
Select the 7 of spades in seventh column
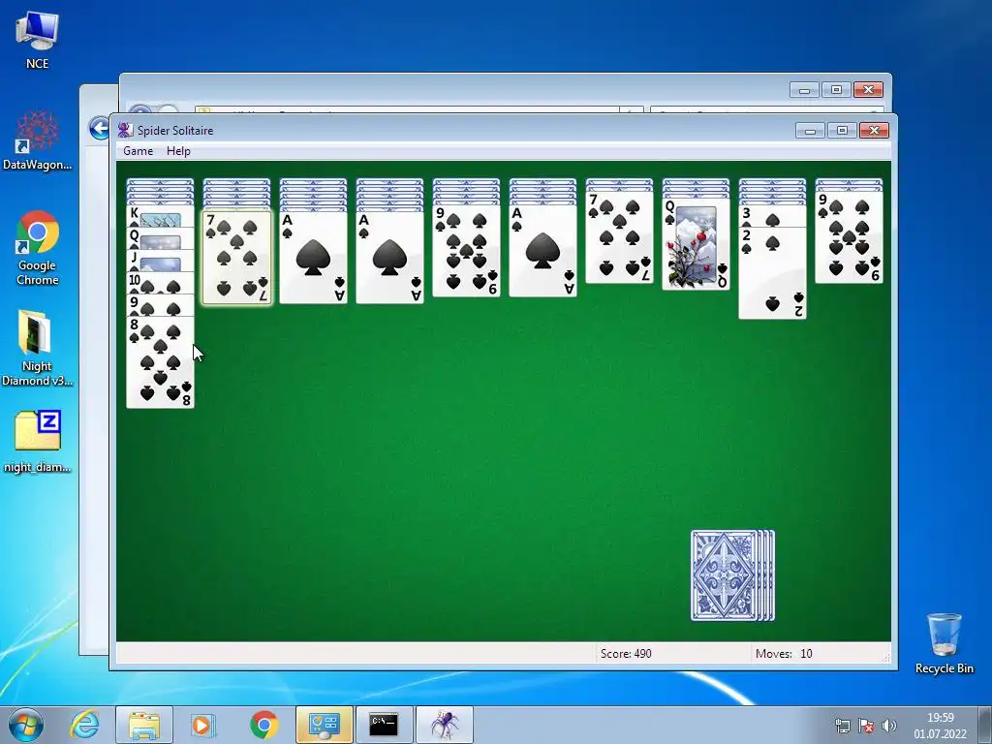[619, 237]
